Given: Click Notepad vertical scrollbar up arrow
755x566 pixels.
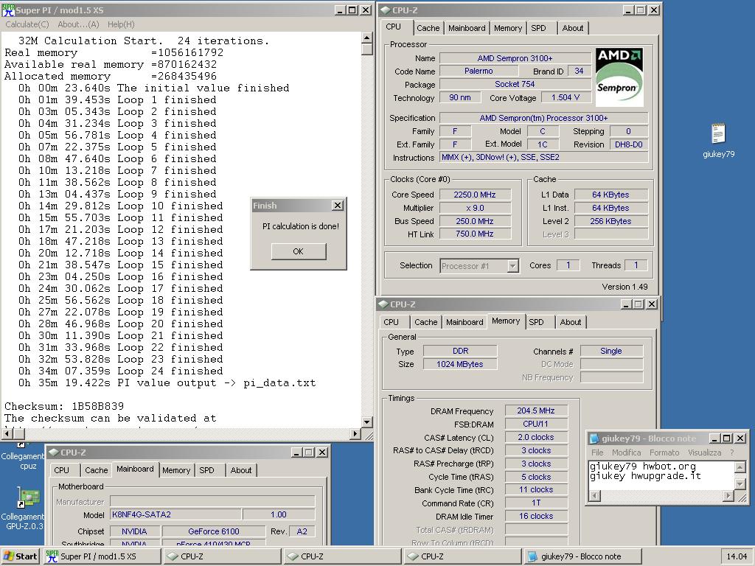Looking at the screenshot, I should [x=740, y=467].
